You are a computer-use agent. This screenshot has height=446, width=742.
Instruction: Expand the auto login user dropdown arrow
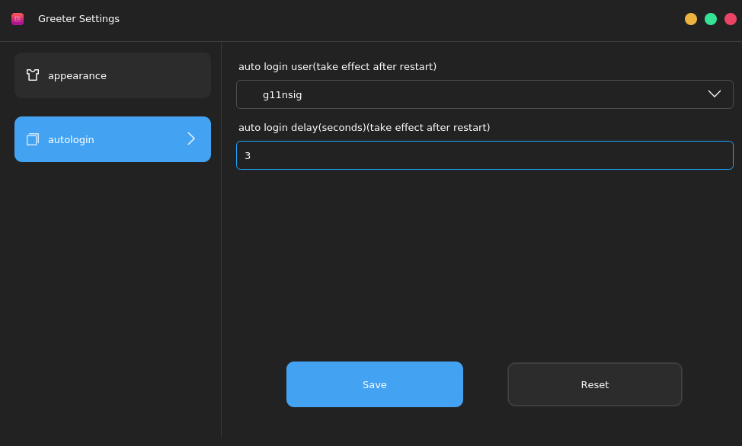(x=715, y=94)
